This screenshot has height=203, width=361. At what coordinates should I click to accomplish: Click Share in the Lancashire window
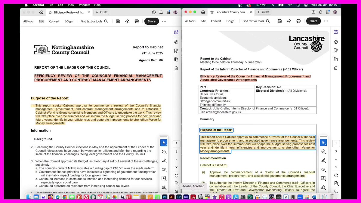313,21
